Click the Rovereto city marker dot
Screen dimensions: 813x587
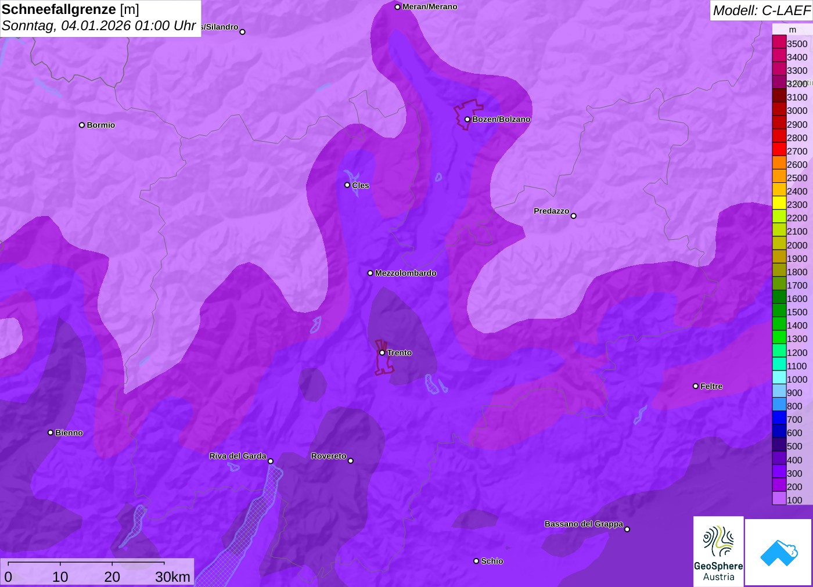350,461
